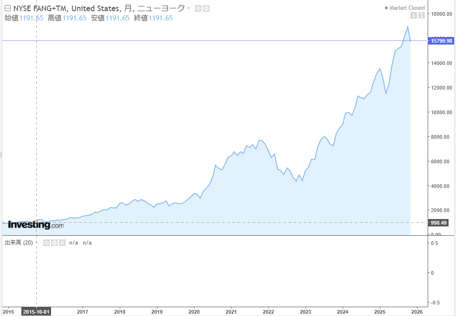Click the pane move-down arrow icon
The width and height of the screenshot is (456, 316).
coord(413,15)
